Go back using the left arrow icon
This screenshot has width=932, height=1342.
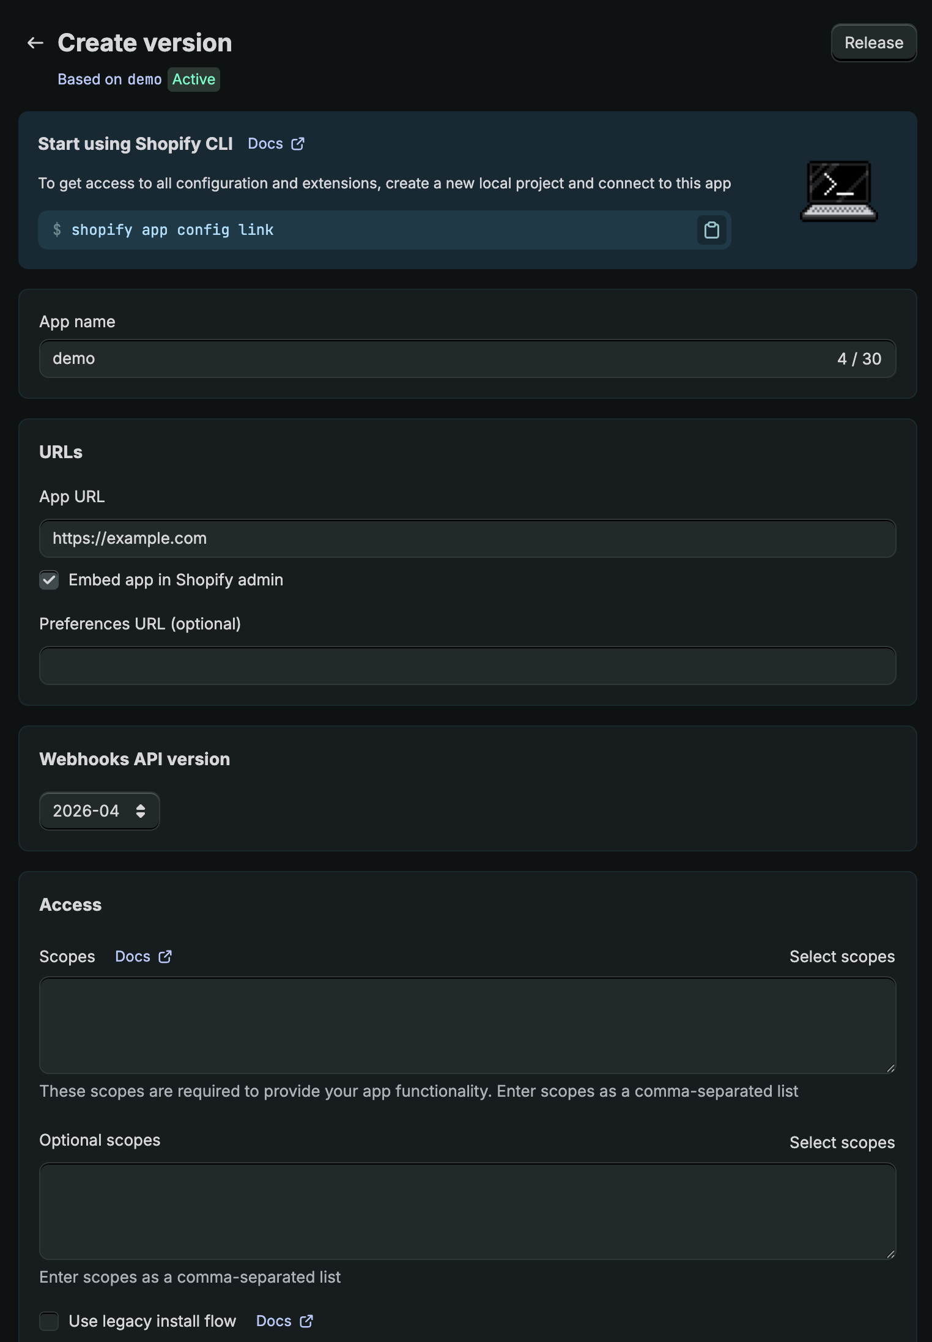[35, 43]
